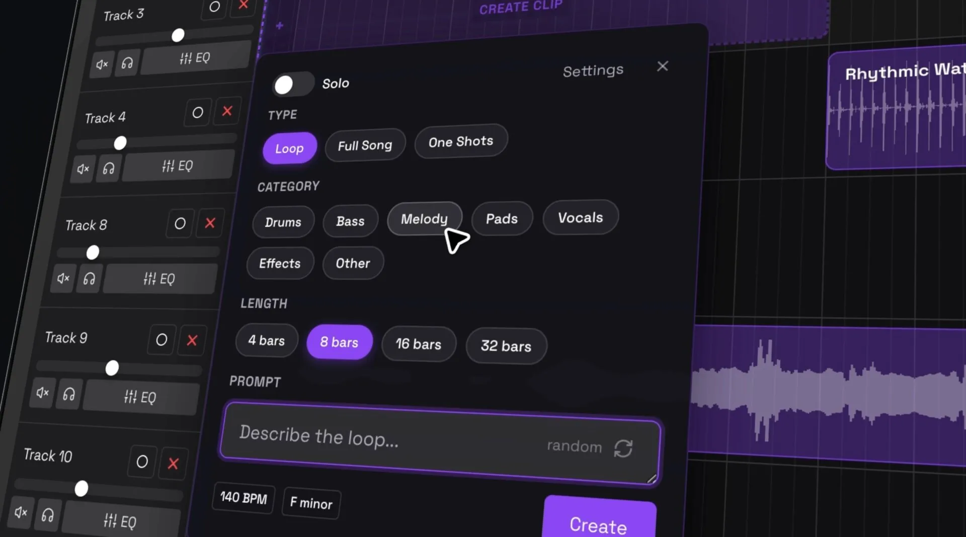
Task: Adjust Track 8 volume slider
Action: coord(138,252)
